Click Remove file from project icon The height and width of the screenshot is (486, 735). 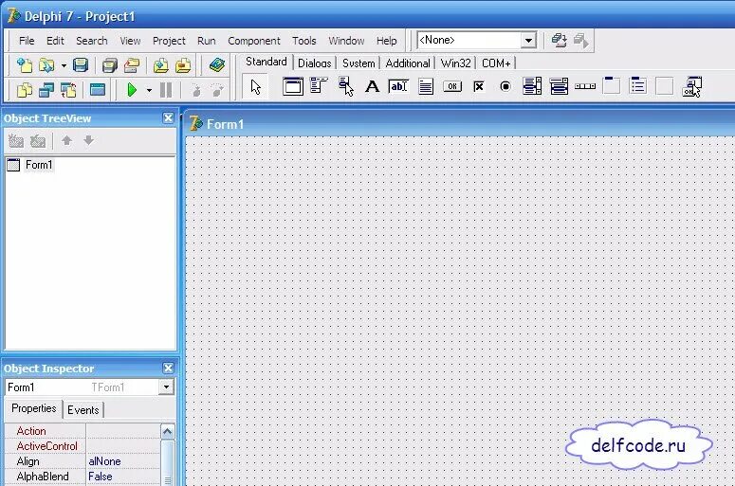click(x=183, y=65)
